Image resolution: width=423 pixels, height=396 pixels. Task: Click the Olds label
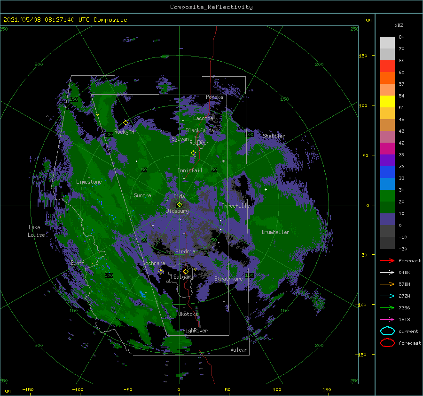pos(179,196)
